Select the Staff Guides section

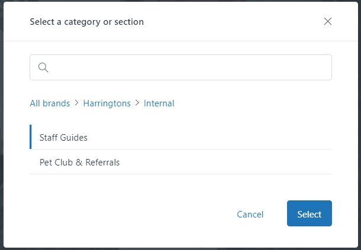(x=63, y=137)
